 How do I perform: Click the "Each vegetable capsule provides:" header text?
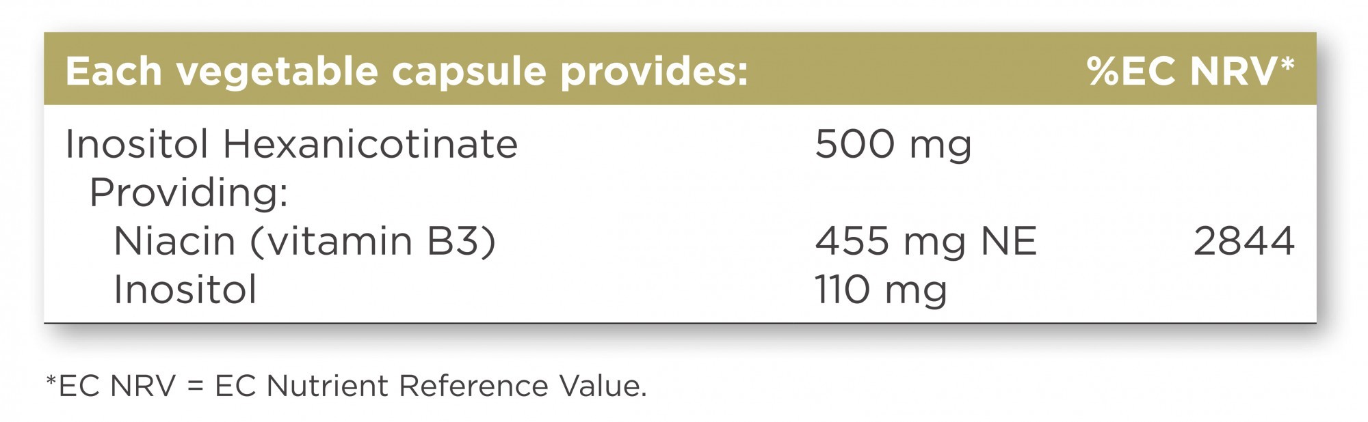point(406,72)
